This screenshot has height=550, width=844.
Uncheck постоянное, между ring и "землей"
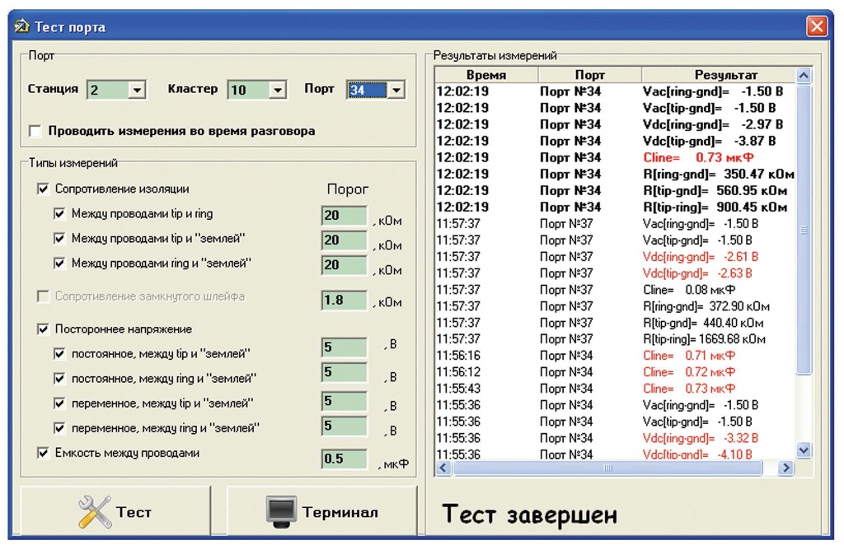[59, 379]
